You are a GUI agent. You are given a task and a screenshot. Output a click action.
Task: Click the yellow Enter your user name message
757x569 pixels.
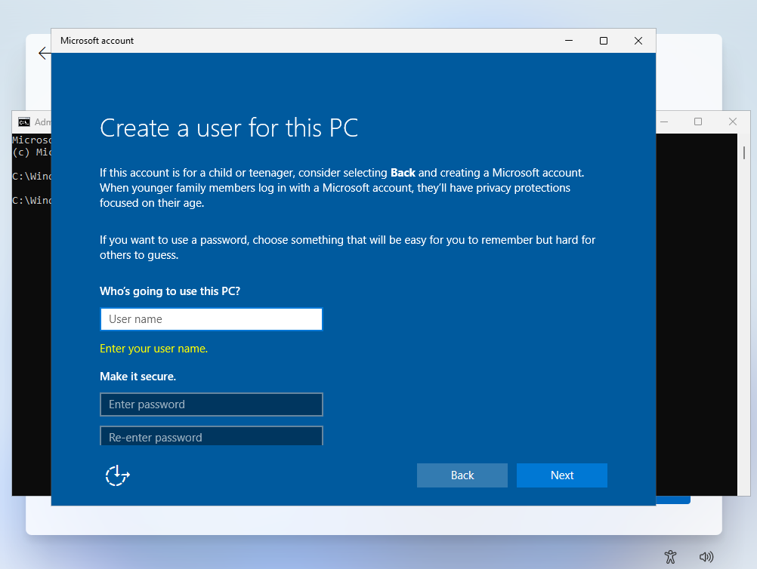(153, 348)
